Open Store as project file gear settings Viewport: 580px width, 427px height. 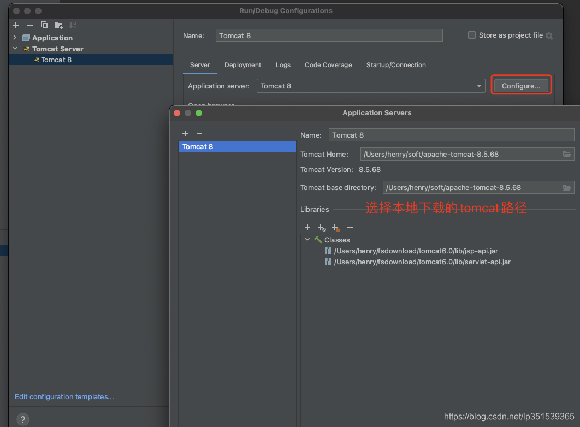[x=549, y=35]
